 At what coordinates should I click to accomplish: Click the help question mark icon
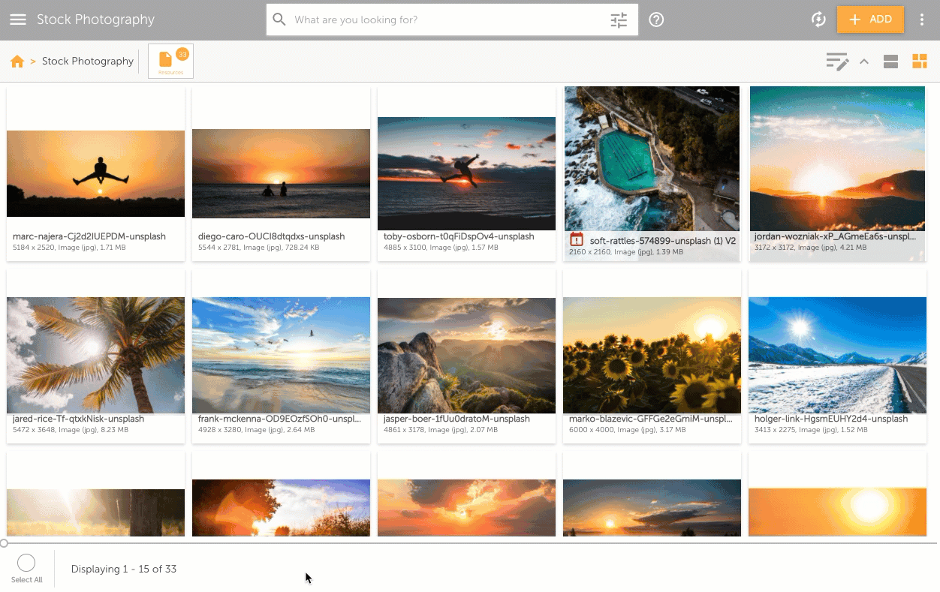tap(656, 20)
